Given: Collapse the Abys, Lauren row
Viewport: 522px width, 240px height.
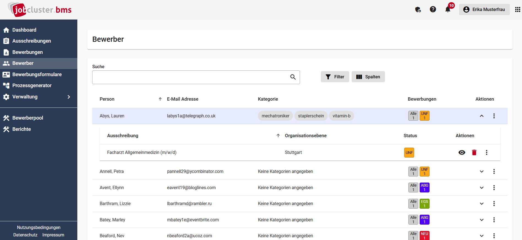Looking at the screenshot, I should click(482, 116).
